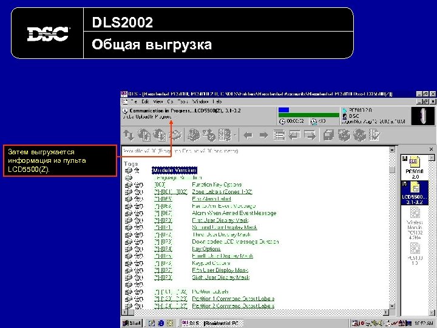Viewport: 437px width, 328px height.
Task: Click the system tray clock
Action: 424,323
